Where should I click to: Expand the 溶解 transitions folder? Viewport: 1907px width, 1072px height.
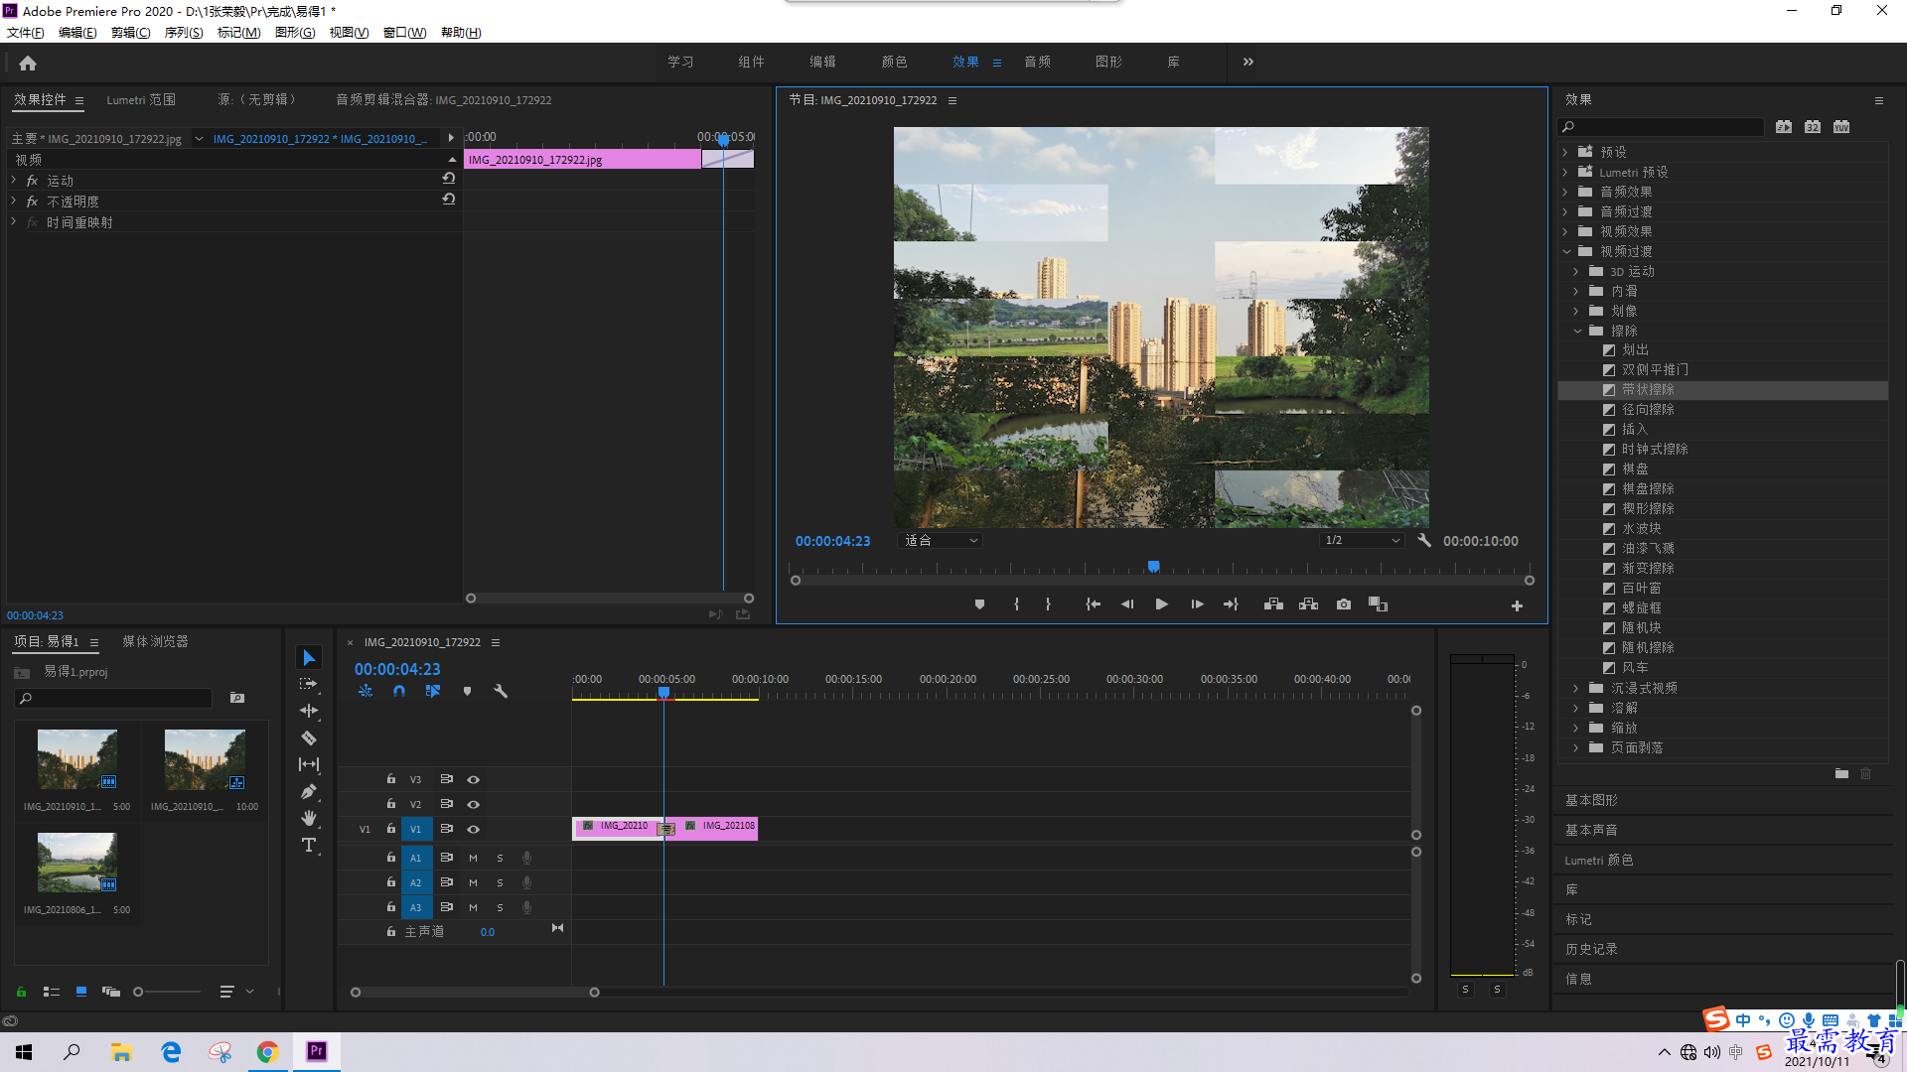[x=1576, y=708]
